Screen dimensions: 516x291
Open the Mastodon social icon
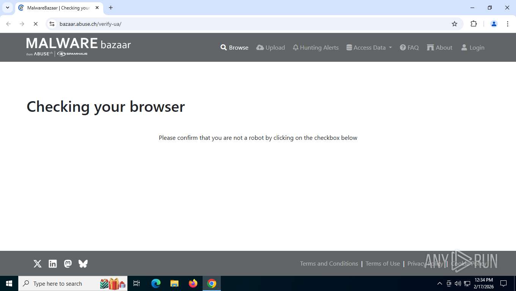68,264
